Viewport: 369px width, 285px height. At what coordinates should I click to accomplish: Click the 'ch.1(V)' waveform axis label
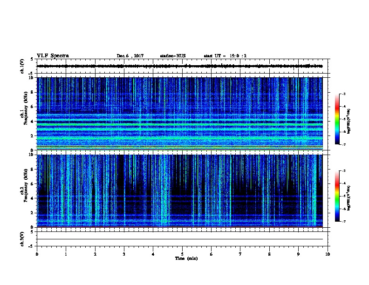22,66
